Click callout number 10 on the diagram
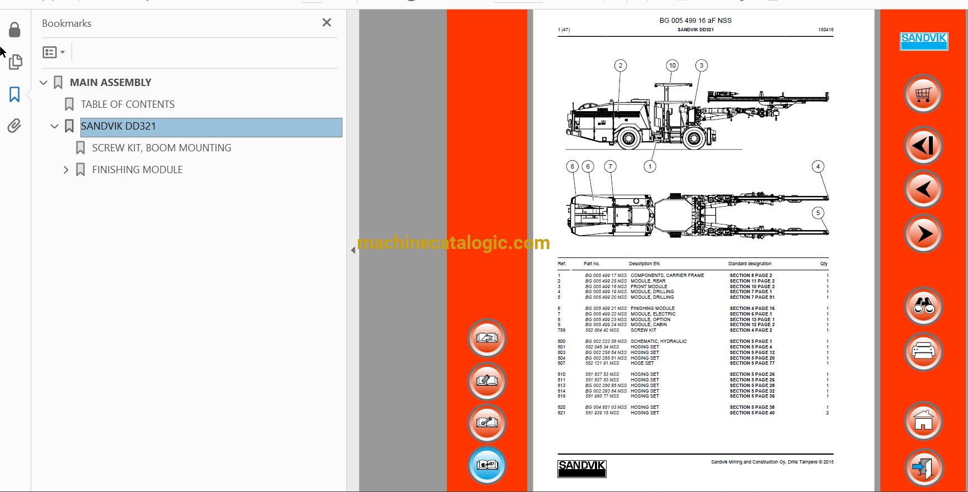 click(x=673, y=65)
